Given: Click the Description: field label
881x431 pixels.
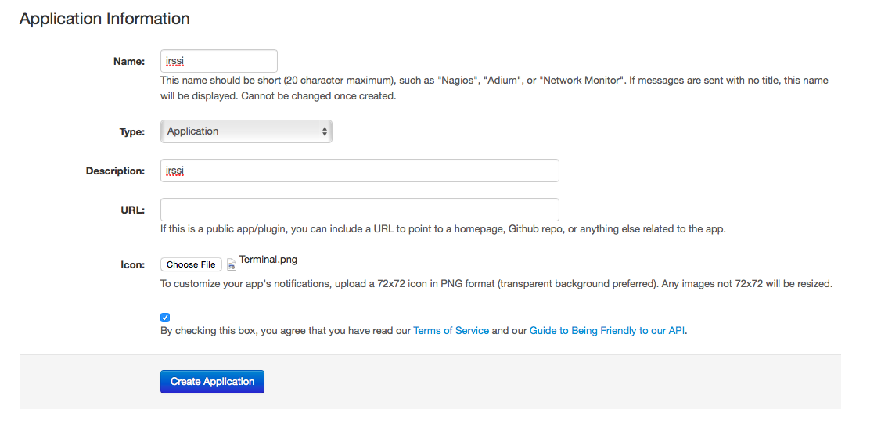Looking at the screenshot, I should coord(116,171).
